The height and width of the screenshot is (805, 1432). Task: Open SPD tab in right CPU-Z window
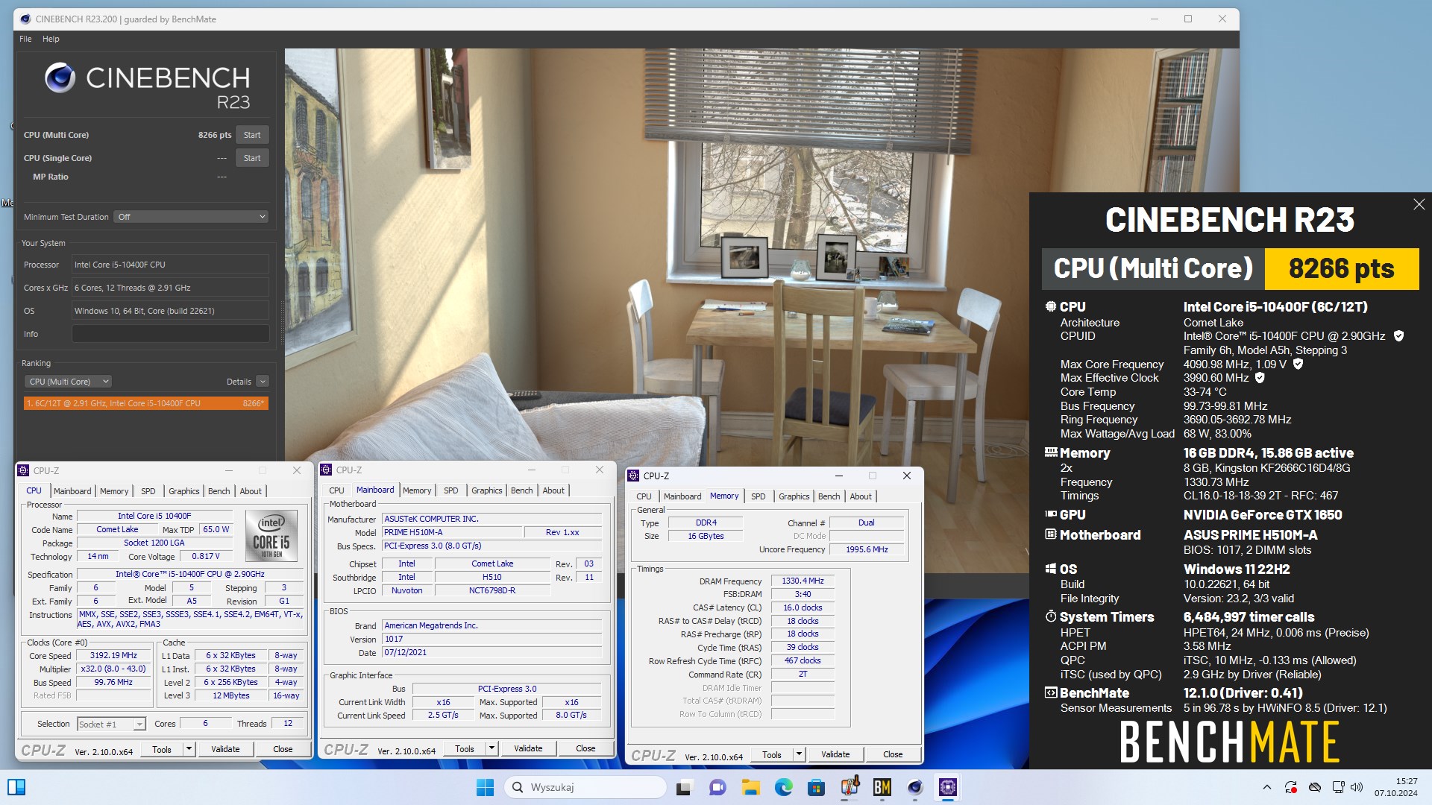(x=759, y=496)
